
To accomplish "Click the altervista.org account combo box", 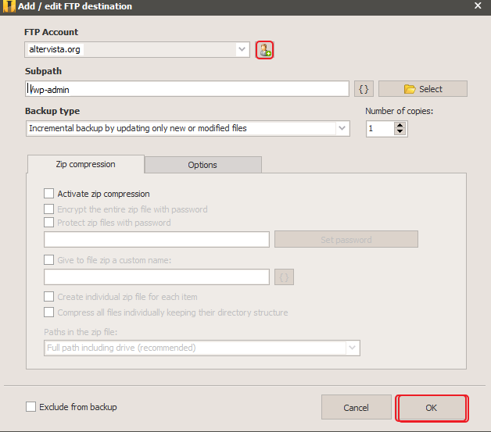I will pyautogui.click(x=137, y=49).
